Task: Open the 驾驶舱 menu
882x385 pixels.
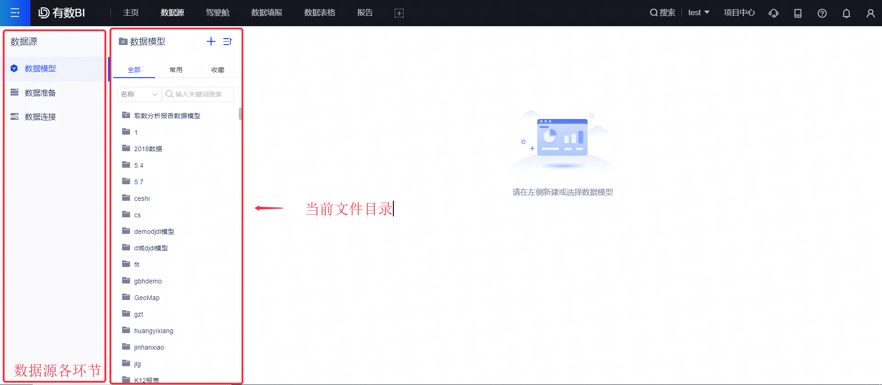Action: pos(217,12)
